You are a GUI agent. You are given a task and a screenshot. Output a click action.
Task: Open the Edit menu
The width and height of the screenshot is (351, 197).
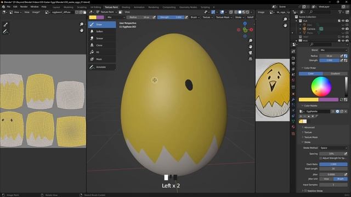(x=15, y=7)
